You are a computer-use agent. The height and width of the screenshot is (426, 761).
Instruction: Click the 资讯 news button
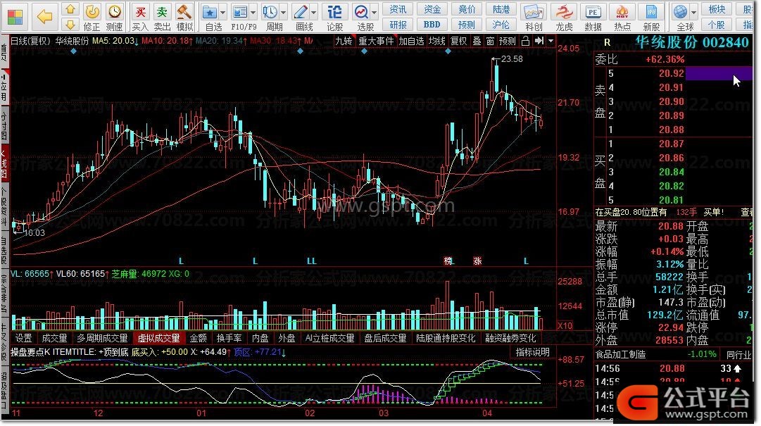[398, 9]
